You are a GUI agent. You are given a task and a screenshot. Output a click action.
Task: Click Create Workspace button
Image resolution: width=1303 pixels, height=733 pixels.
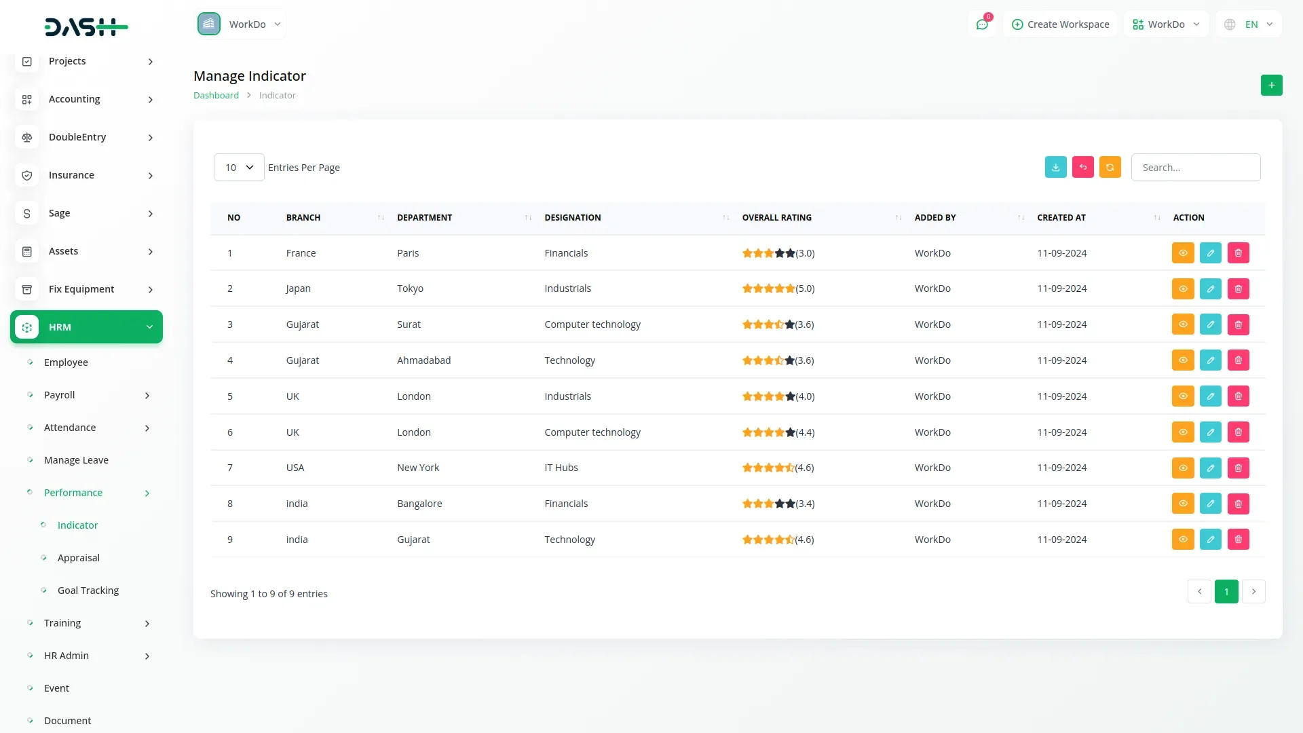click(x=1060, y=24)
